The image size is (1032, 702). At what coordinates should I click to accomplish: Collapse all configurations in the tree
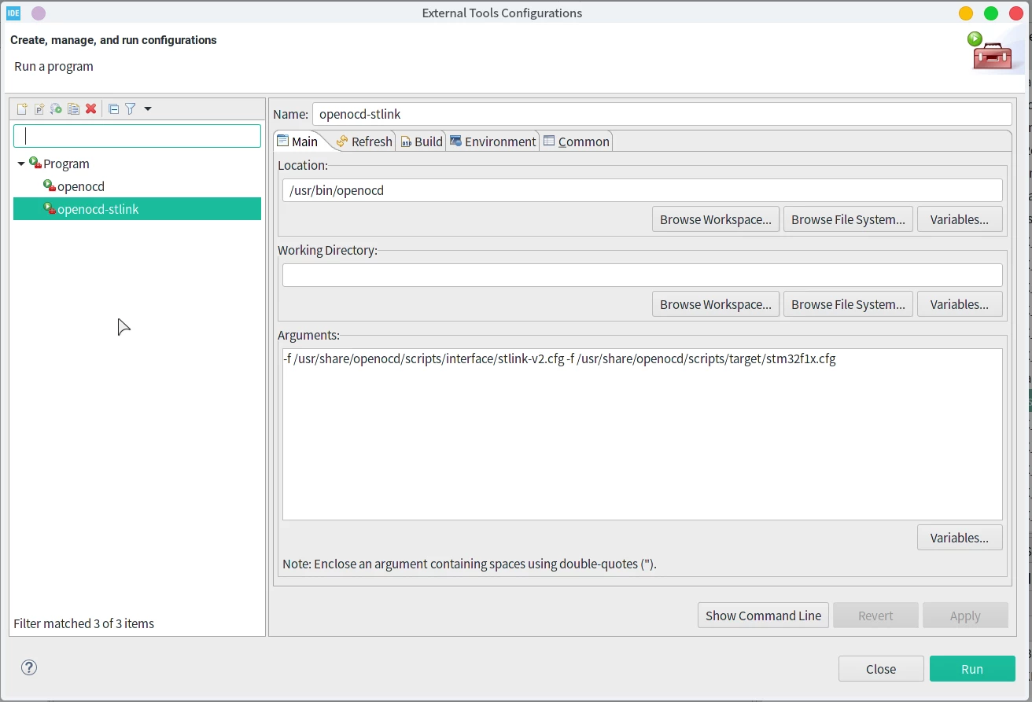tap(113, 109)
